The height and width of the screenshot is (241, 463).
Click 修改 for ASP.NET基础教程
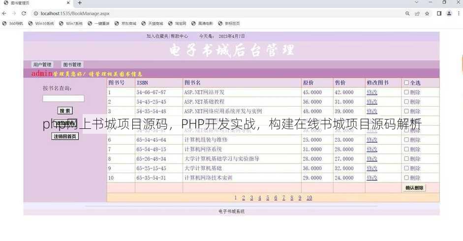click(372, 102)
